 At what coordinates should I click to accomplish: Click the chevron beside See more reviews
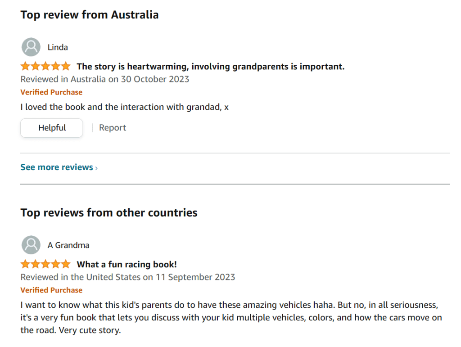click(x=96, y=168)
